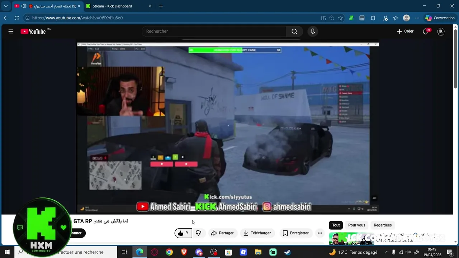Open the tab search chevron at the tab bar's left end

pos(6,6)
